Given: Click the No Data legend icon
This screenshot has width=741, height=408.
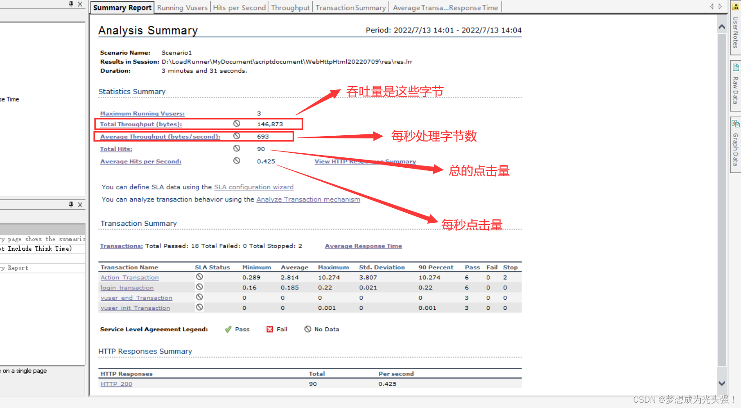Looking at the screenshot, I should (x=308, y=329).
